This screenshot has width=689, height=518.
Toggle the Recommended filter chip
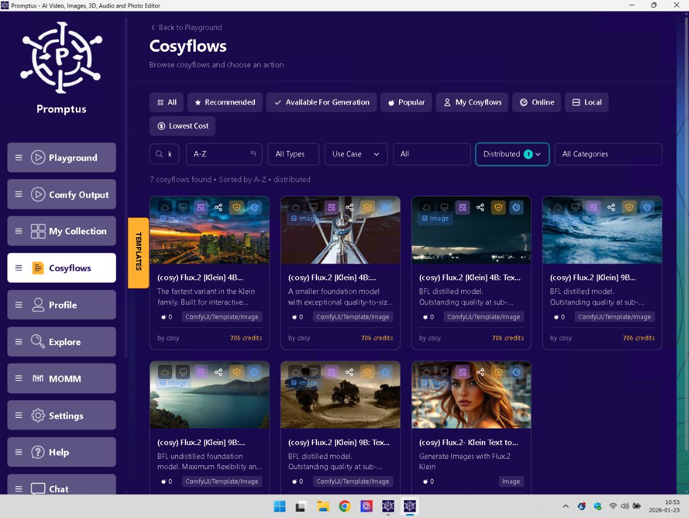tap(225, 102)
